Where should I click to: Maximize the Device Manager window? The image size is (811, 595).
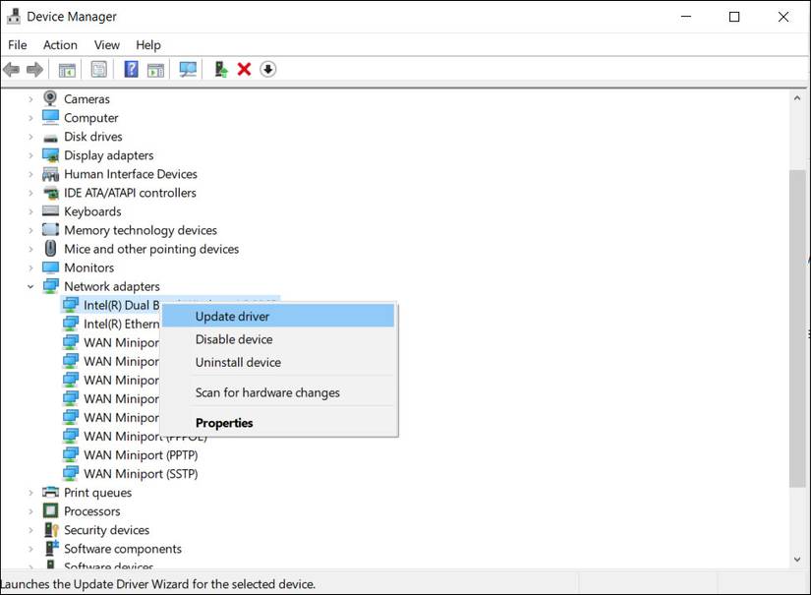734,17
